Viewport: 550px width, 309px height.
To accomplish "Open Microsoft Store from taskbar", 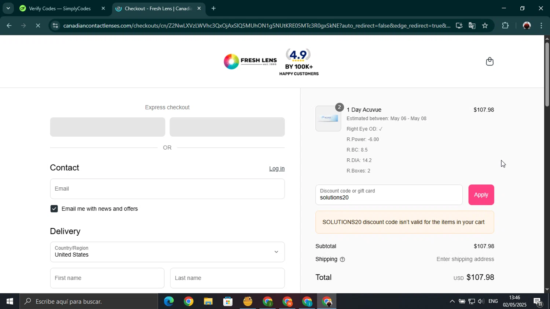I will coord(228,301).
